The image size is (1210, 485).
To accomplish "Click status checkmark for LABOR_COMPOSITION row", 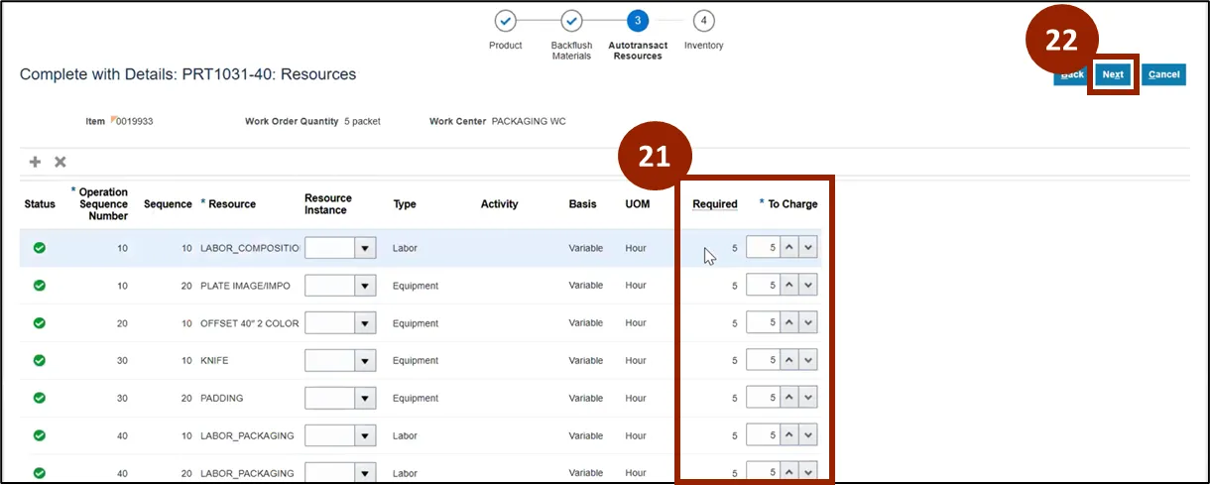I will (40, 248).
